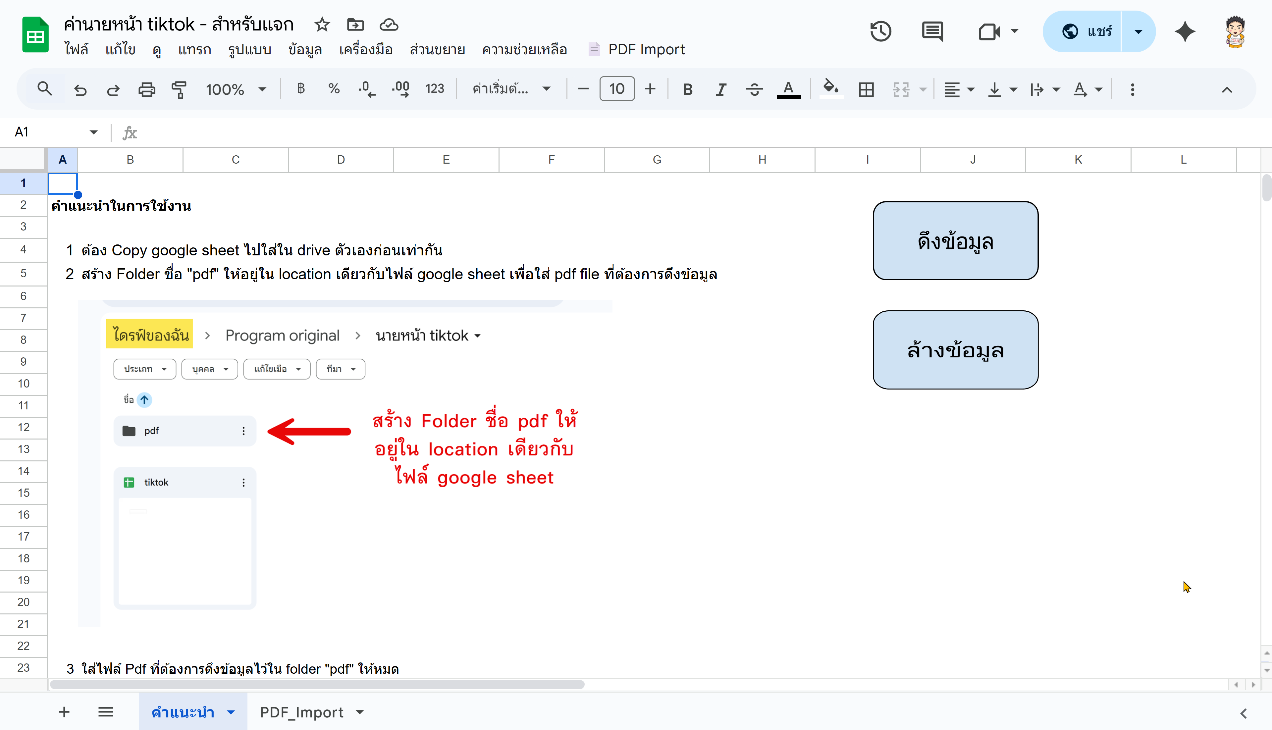This screenshot has width=1272, height=730.
Task: Click the Gemini sparkle icon
Action: tap(1185, 31)
